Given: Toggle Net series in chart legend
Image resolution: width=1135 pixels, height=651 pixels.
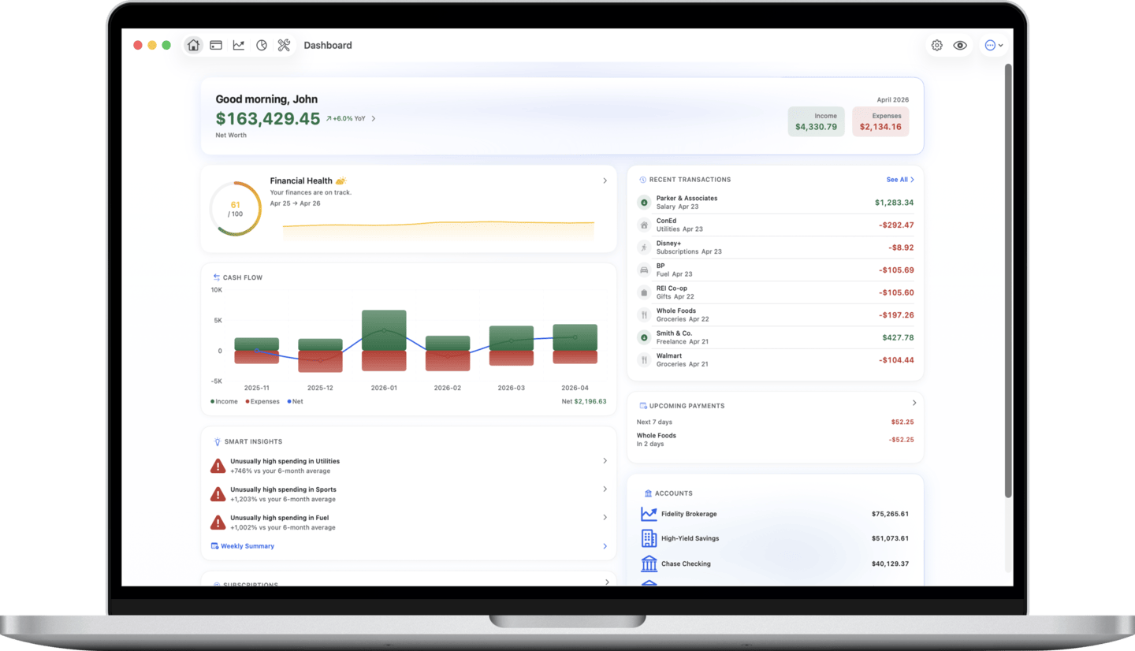Looking at the screenshot, I should pyautogui.click(x=296, y=401).
